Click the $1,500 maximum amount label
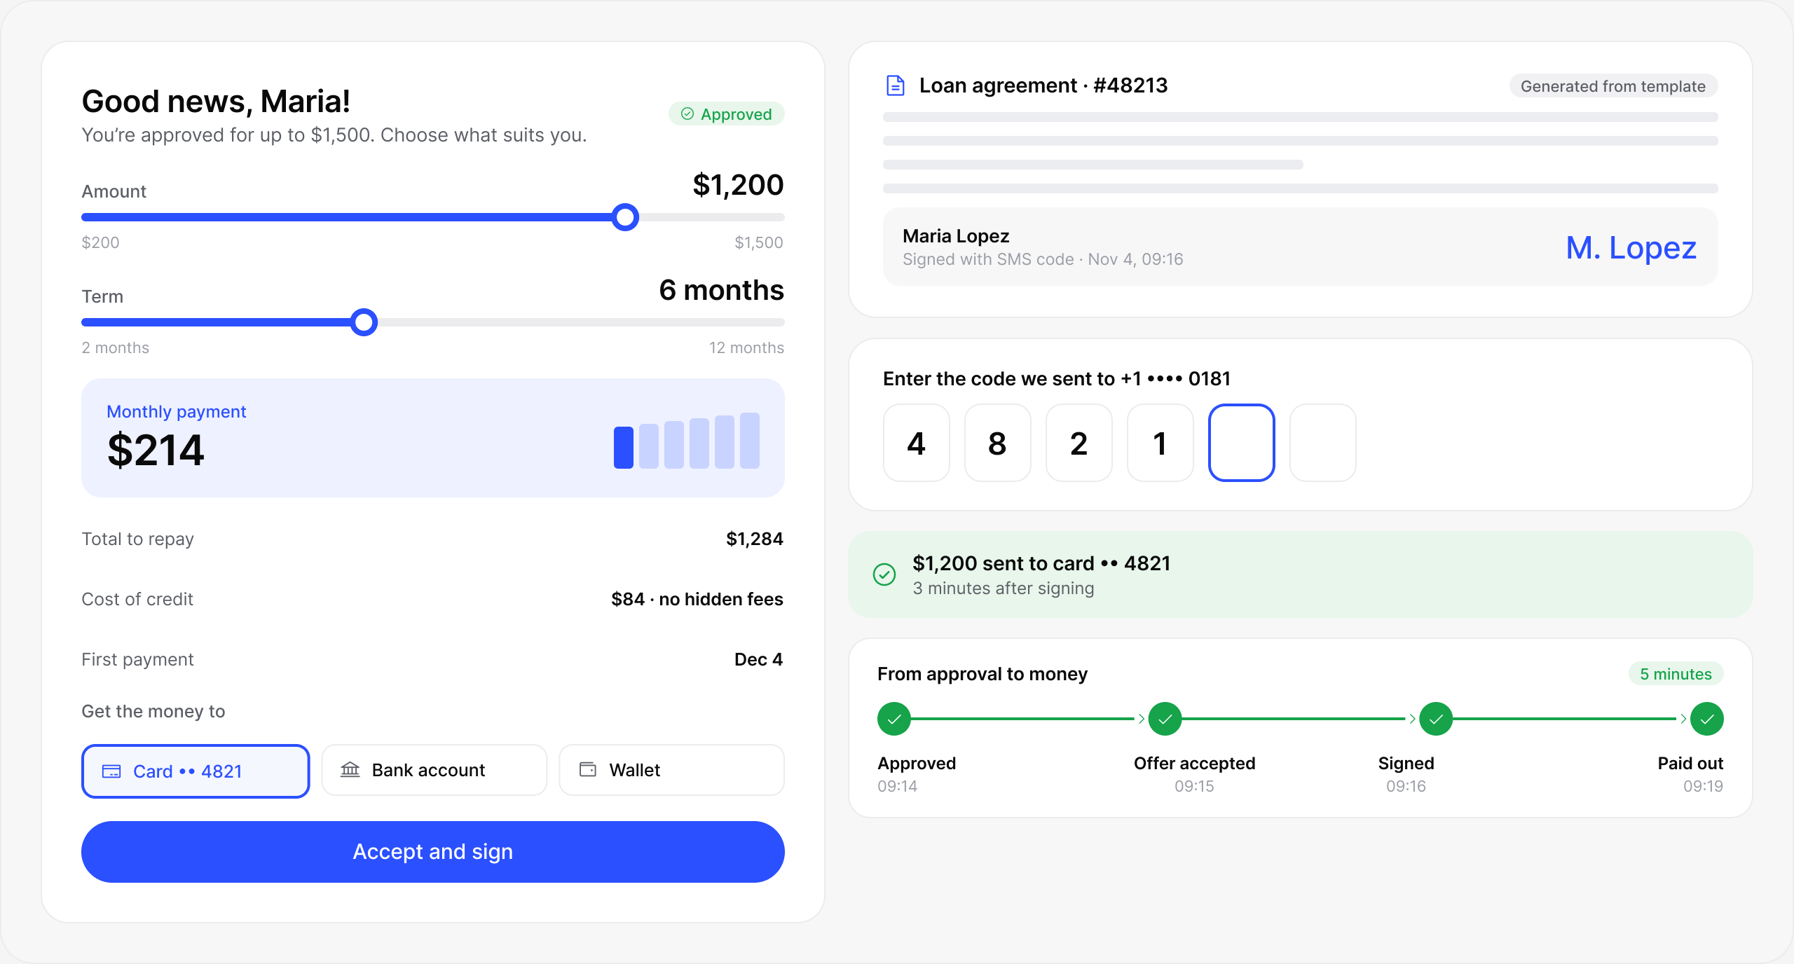 coord(759,242)
